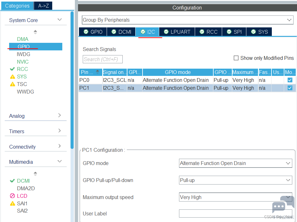This screenshot has height=222, width=297.
Task: Click the sort arrows under System Core
Action: click(35, 32)
